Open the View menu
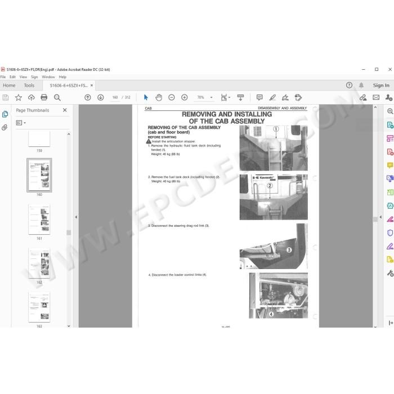 pyautogui.click(x=23, y=77)
